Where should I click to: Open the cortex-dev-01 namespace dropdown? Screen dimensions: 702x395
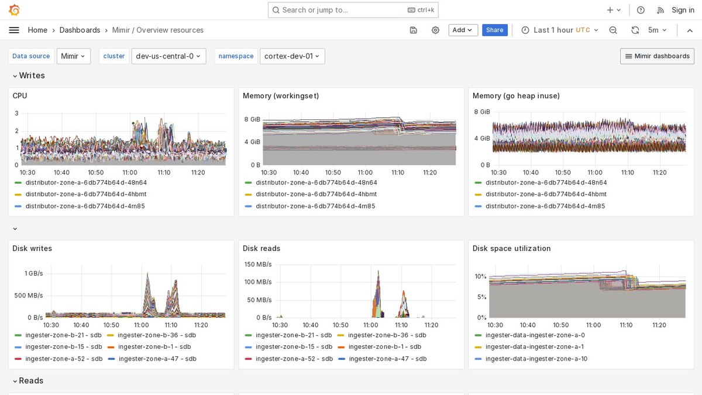coord(292,56)
